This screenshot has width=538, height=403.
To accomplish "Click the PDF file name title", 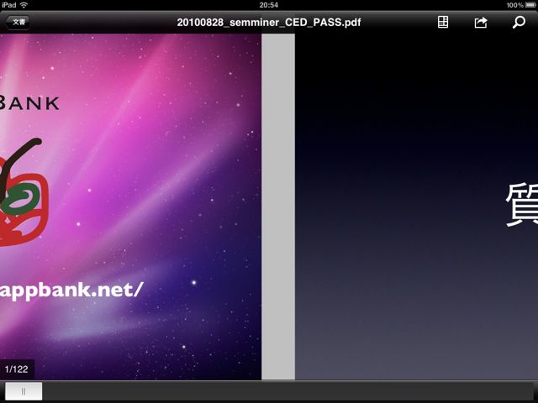I will coord(269,23).
